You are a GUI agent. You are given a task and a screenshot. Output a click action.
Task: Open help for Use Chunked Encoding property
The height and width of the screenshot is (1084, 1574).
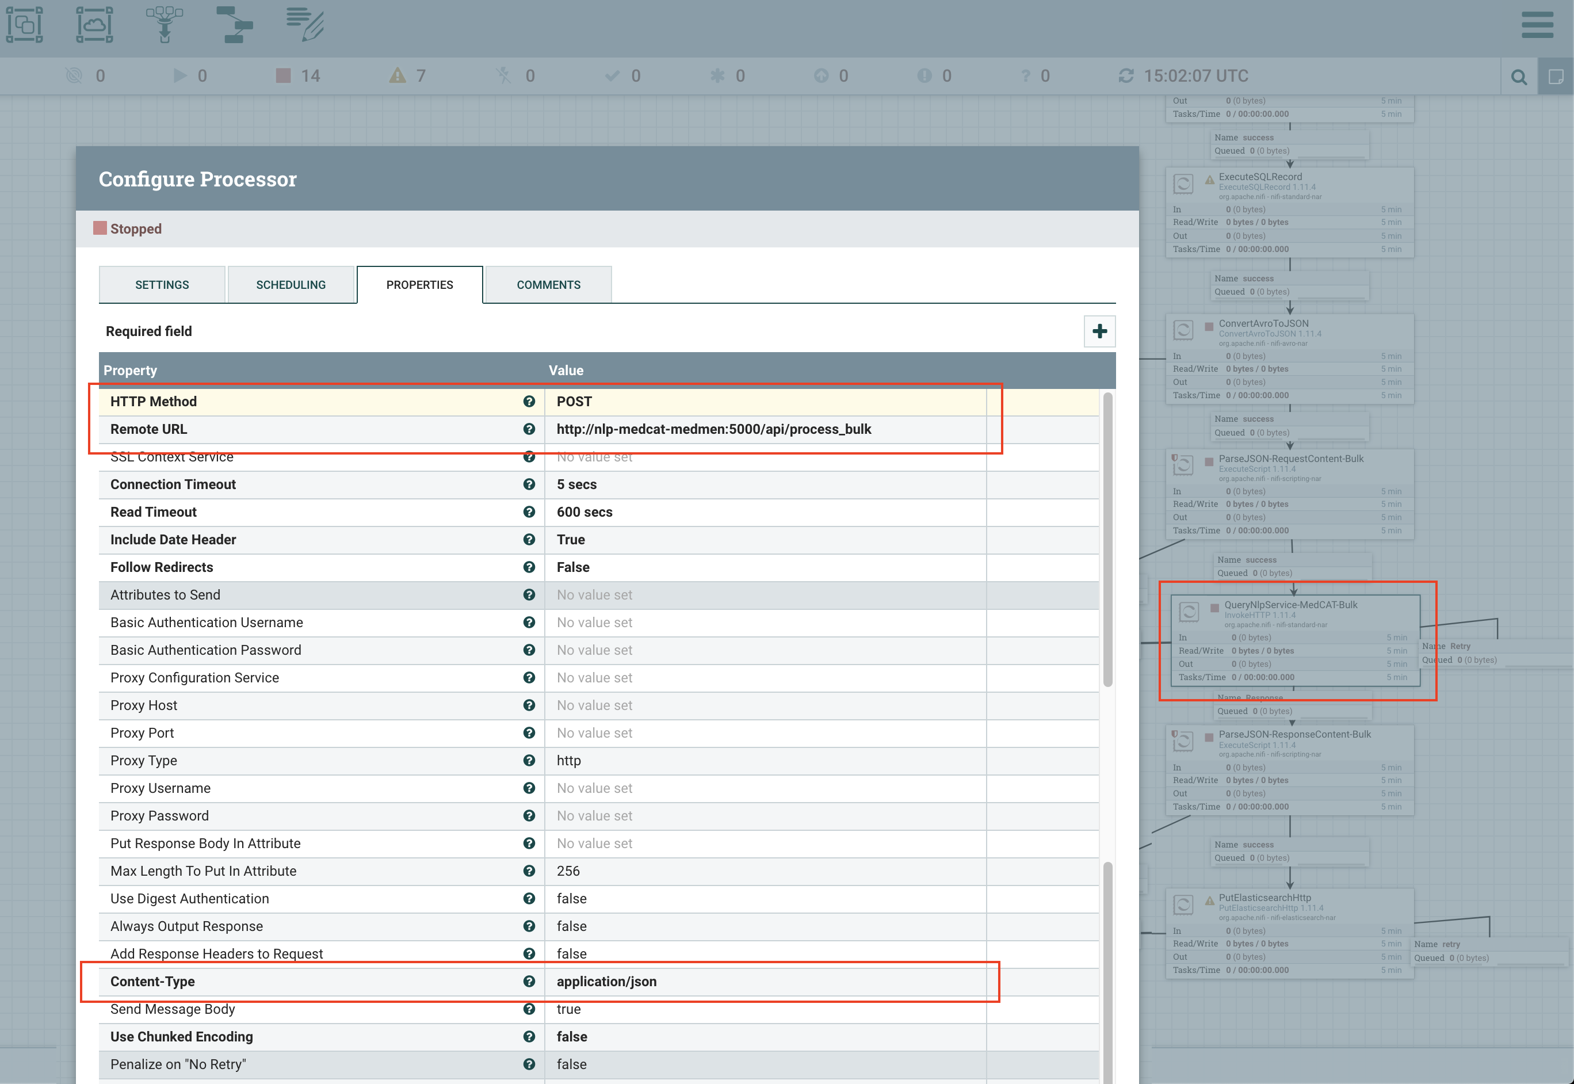(529, 1037)
